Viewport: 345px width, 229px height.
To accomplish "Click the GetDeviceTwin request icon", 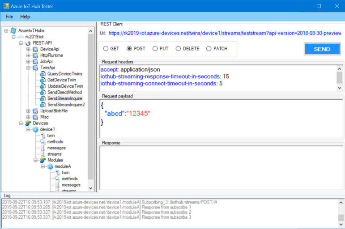I will [x=43, y=81].
